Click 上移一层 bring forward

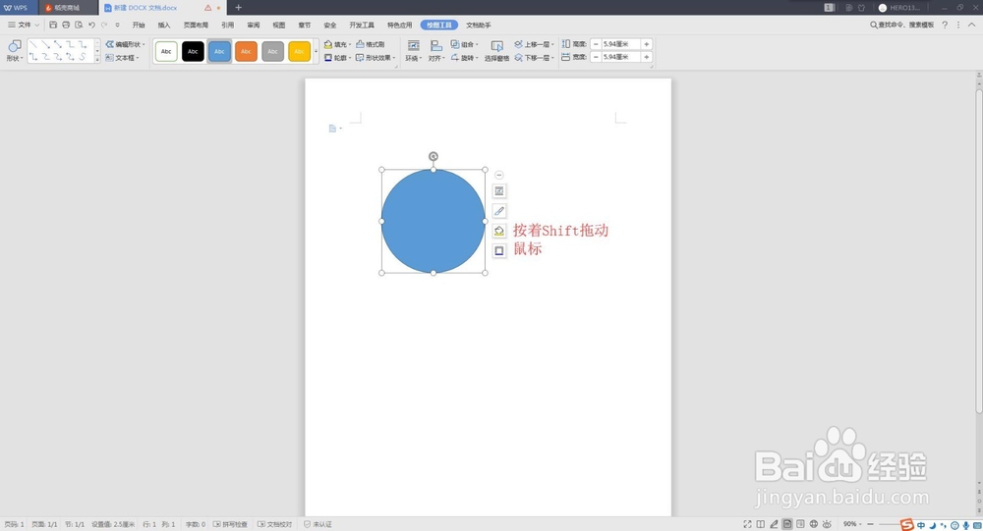click(x=534, y=44)
